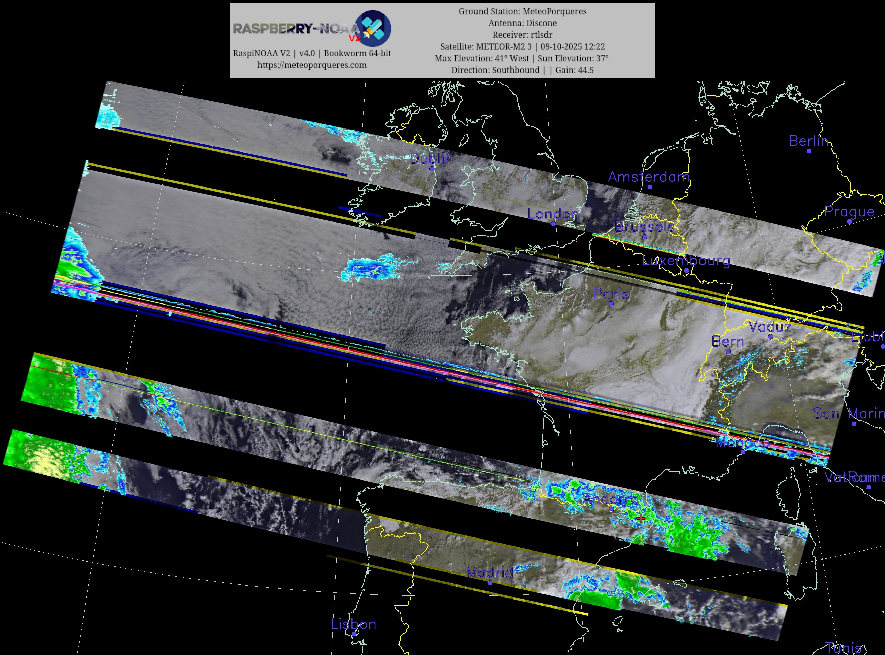The width and height of the screenshot is (885, 655).
Task: Click the satellite icon in Raspberry-NOAA logo
Action: point(372,29)
